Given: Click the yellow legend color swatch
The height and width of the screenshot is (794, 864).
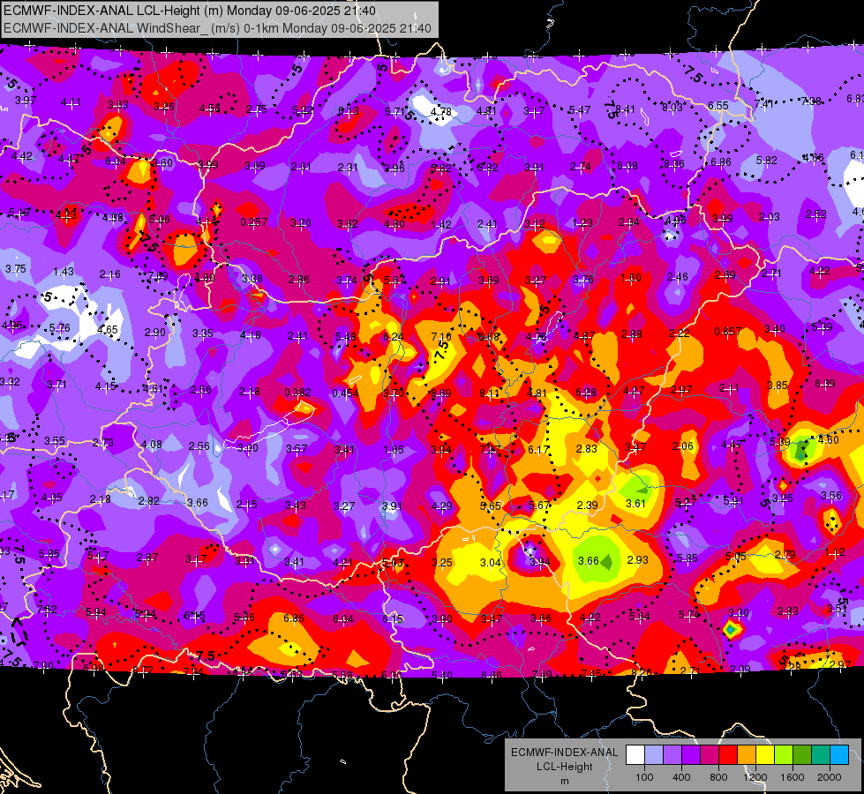Looking at the screenshot, I should [x=765, y=754].
